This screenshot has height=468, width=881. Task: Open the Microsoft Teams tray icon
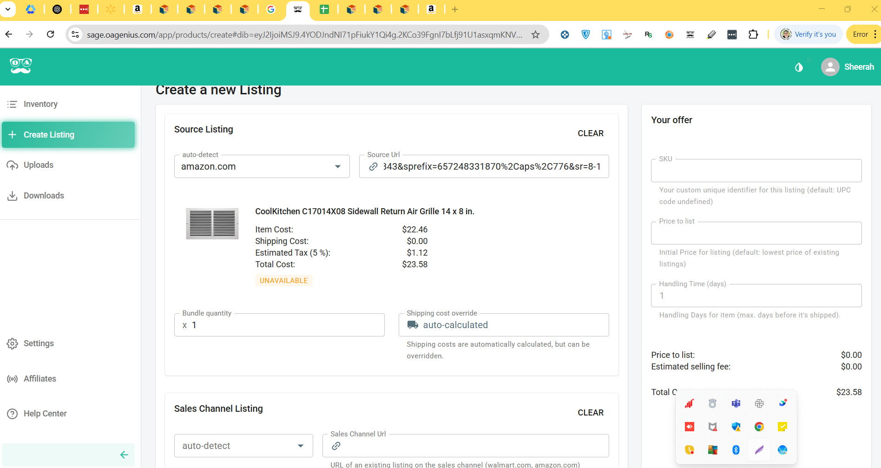[x=736, y=403]
